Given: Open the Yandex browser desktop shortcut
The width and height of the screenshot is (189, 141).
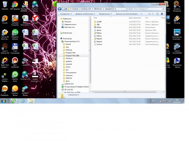Looking at the screenshot, I should 35,20.
